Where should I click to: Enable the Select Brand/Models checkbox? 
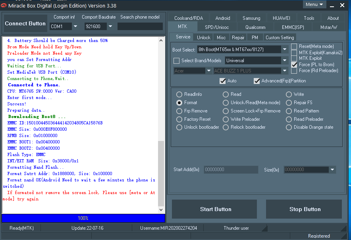176,61
